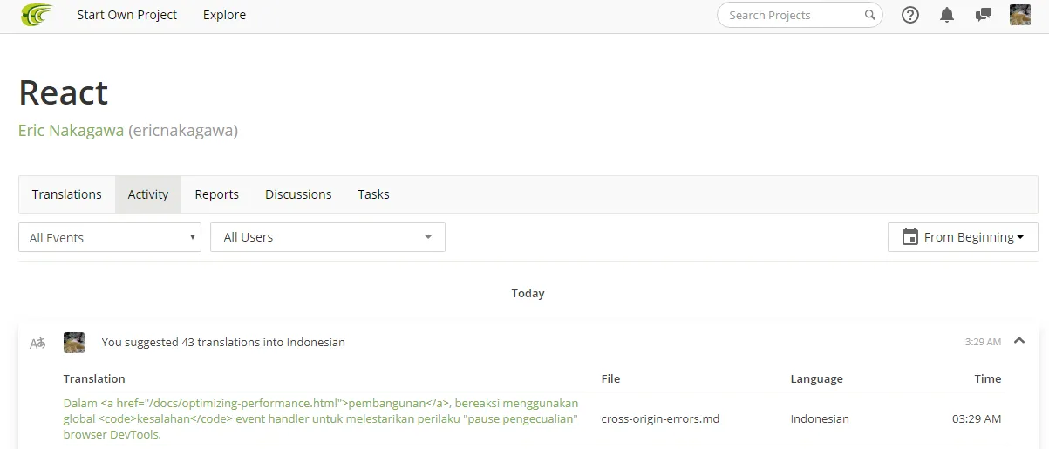The image size is (1049, 449).
Task: Open the messages chat icon
Action: pyautogui.click(x=984, y=15)
